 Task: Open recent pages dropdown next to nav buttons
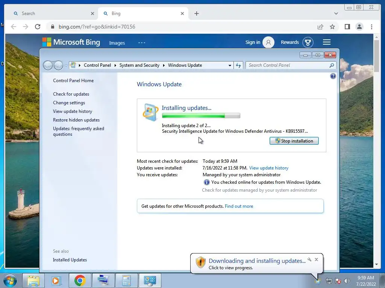click(x=66, y=65)
